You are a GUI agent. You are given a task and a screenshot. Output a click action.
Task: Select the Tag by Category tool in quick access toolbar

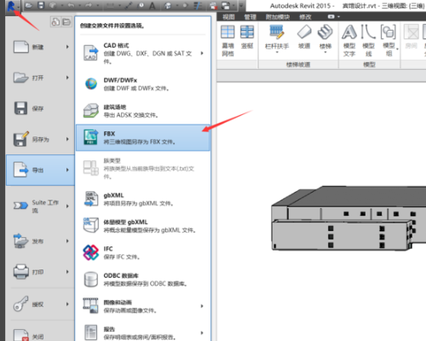(141, 6)
